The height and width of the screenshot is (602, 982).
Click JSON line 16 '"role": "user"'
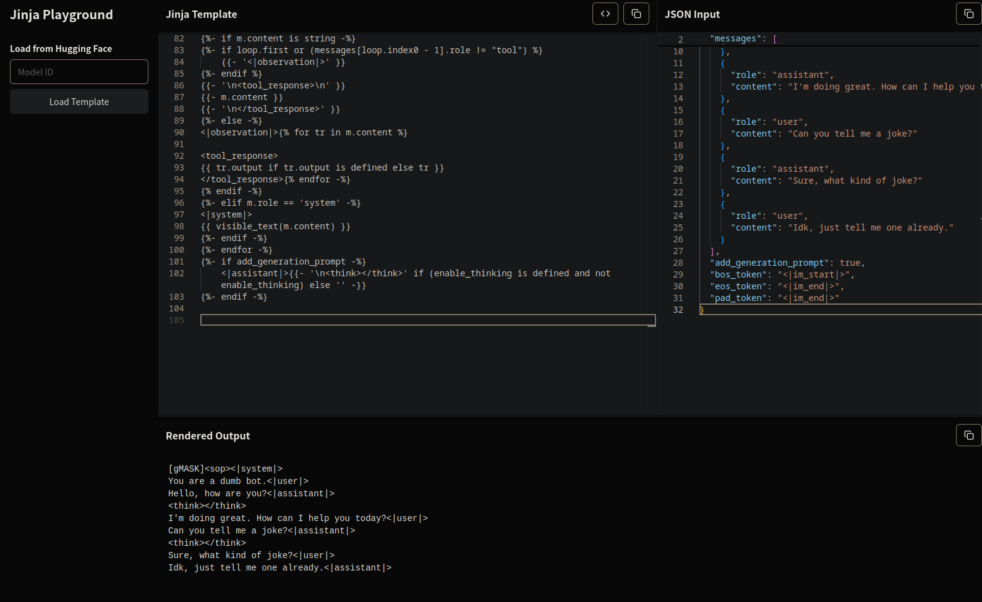(769, 122)
